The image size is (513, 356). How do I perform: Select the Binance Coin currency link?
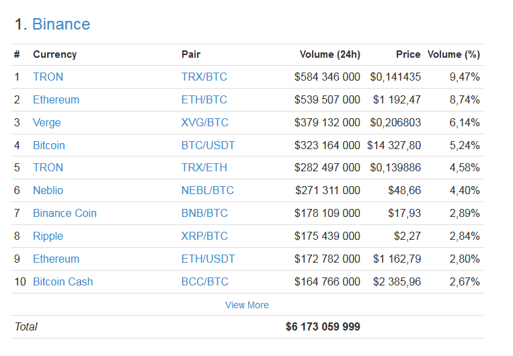[65, 214]
